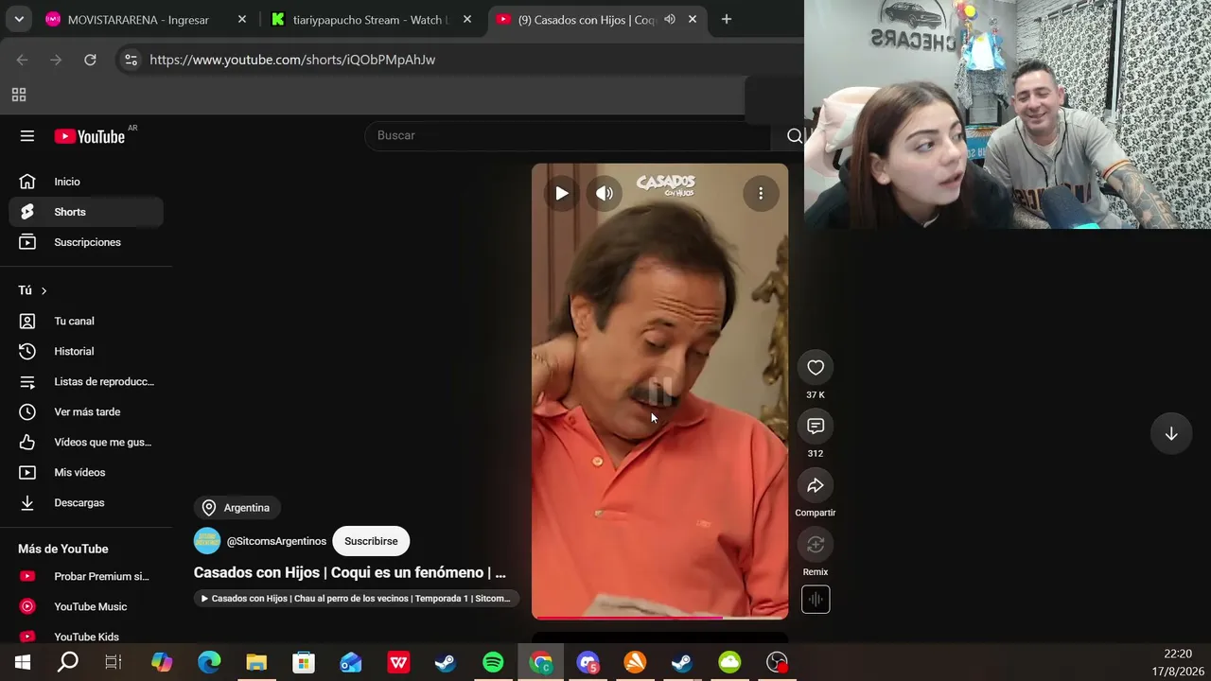Open the taskbar clock and date
The image size is (1211, 681).
(x=1177, y=662)
